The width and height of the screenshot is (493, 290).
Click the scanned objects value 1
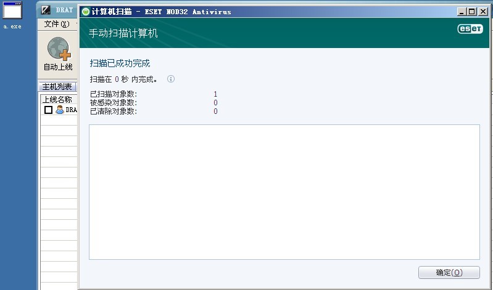pyautogui.click(x=215, y=94)
